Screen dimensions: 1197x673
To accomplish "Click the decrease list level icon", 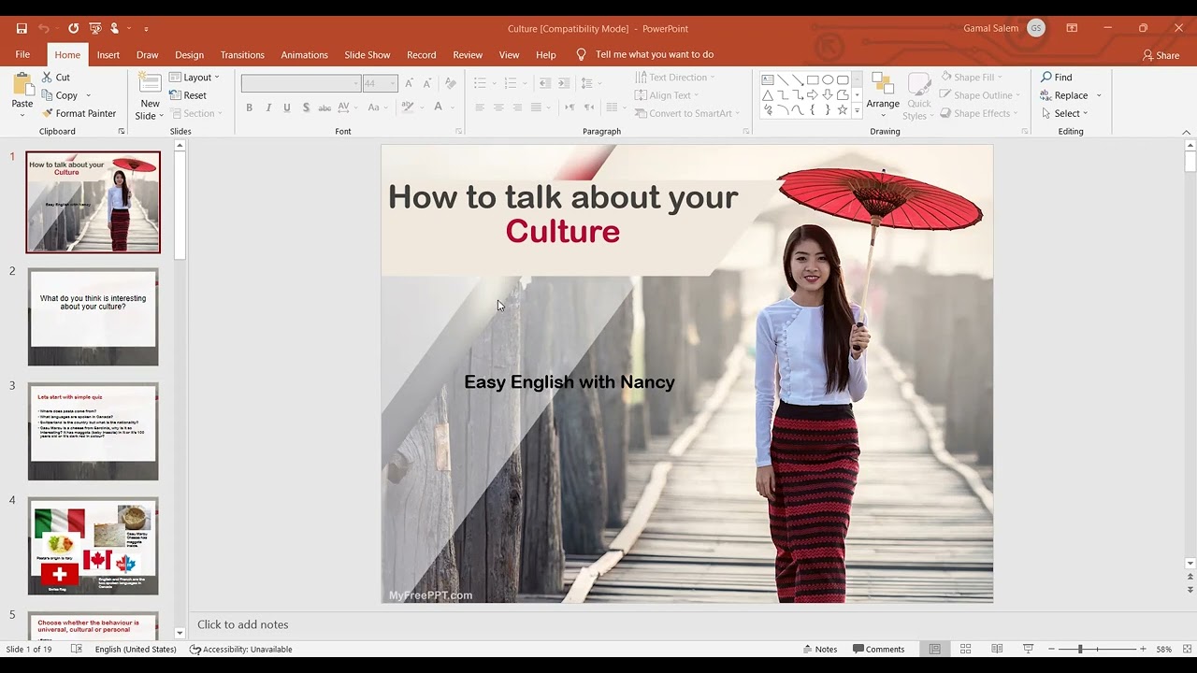I will coord(545,83).
